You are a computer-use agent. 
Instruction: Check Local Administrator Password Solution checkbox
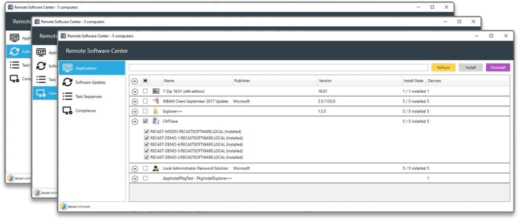coord(145,168)
